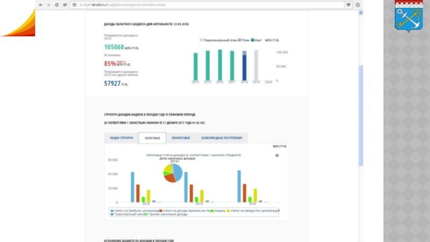This screenshot has height=242, width=430.
Task: Go back with the browser back arrow
Action: [41, 5]
